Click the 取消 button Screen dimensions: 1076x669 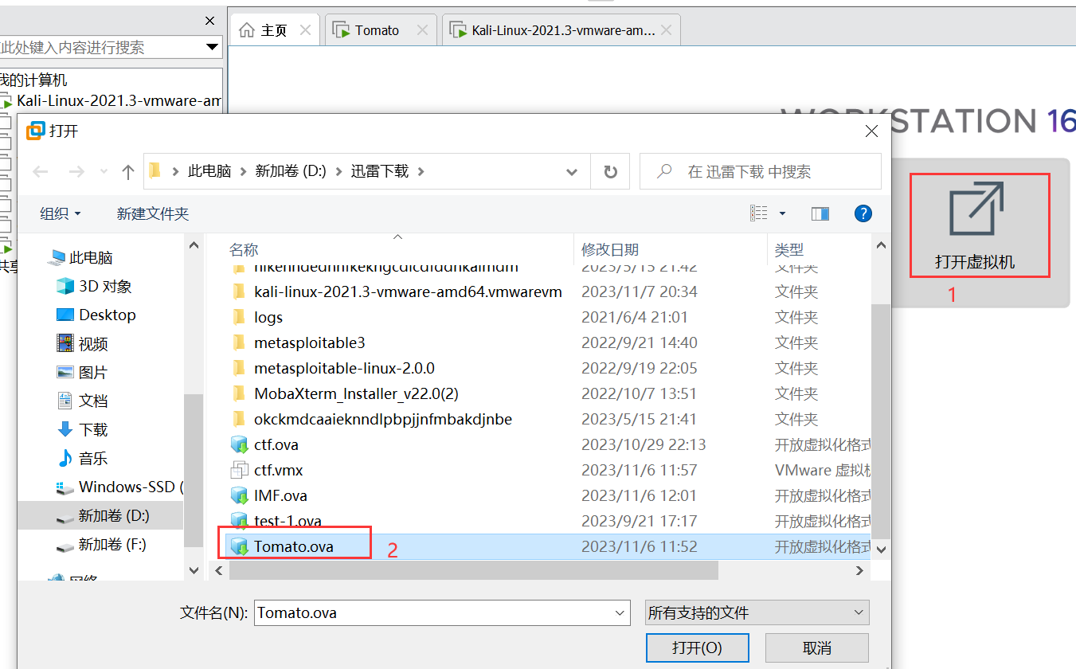click(817, 647)
